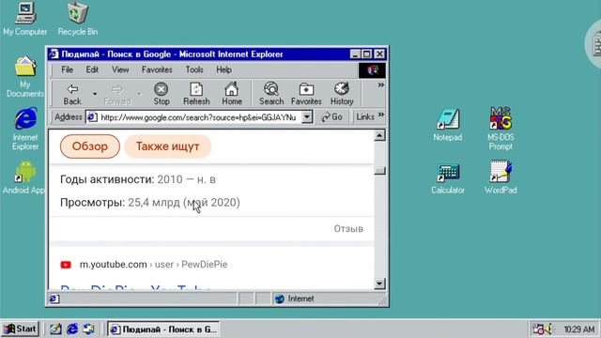
Task: Click the Людипай taskbar window button
Action: (x=162, y=330)
